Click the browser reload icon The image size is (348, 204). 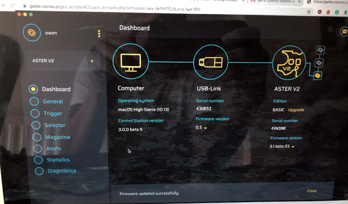tap(12, 5)
